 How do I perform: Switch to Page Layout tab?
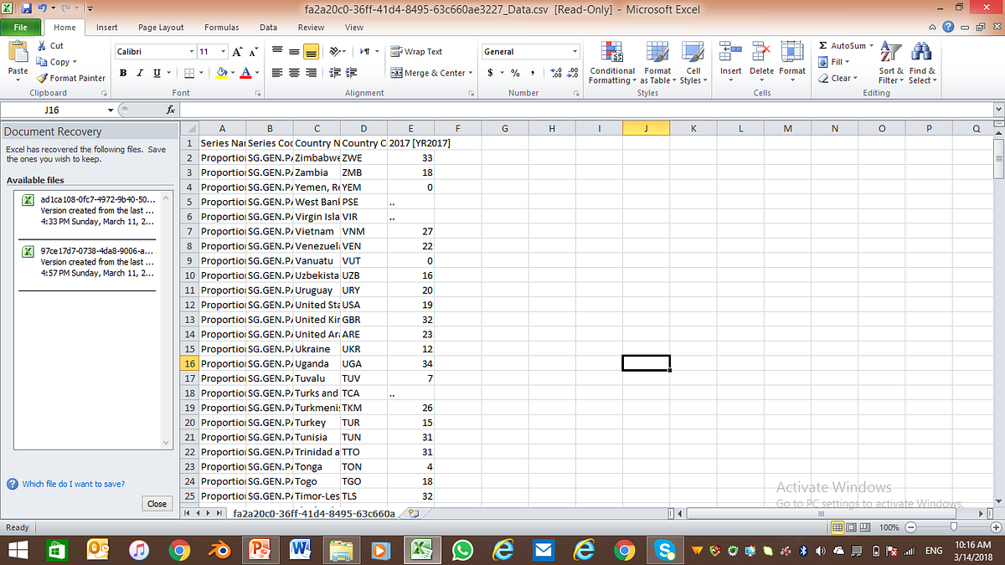[161, 28]
